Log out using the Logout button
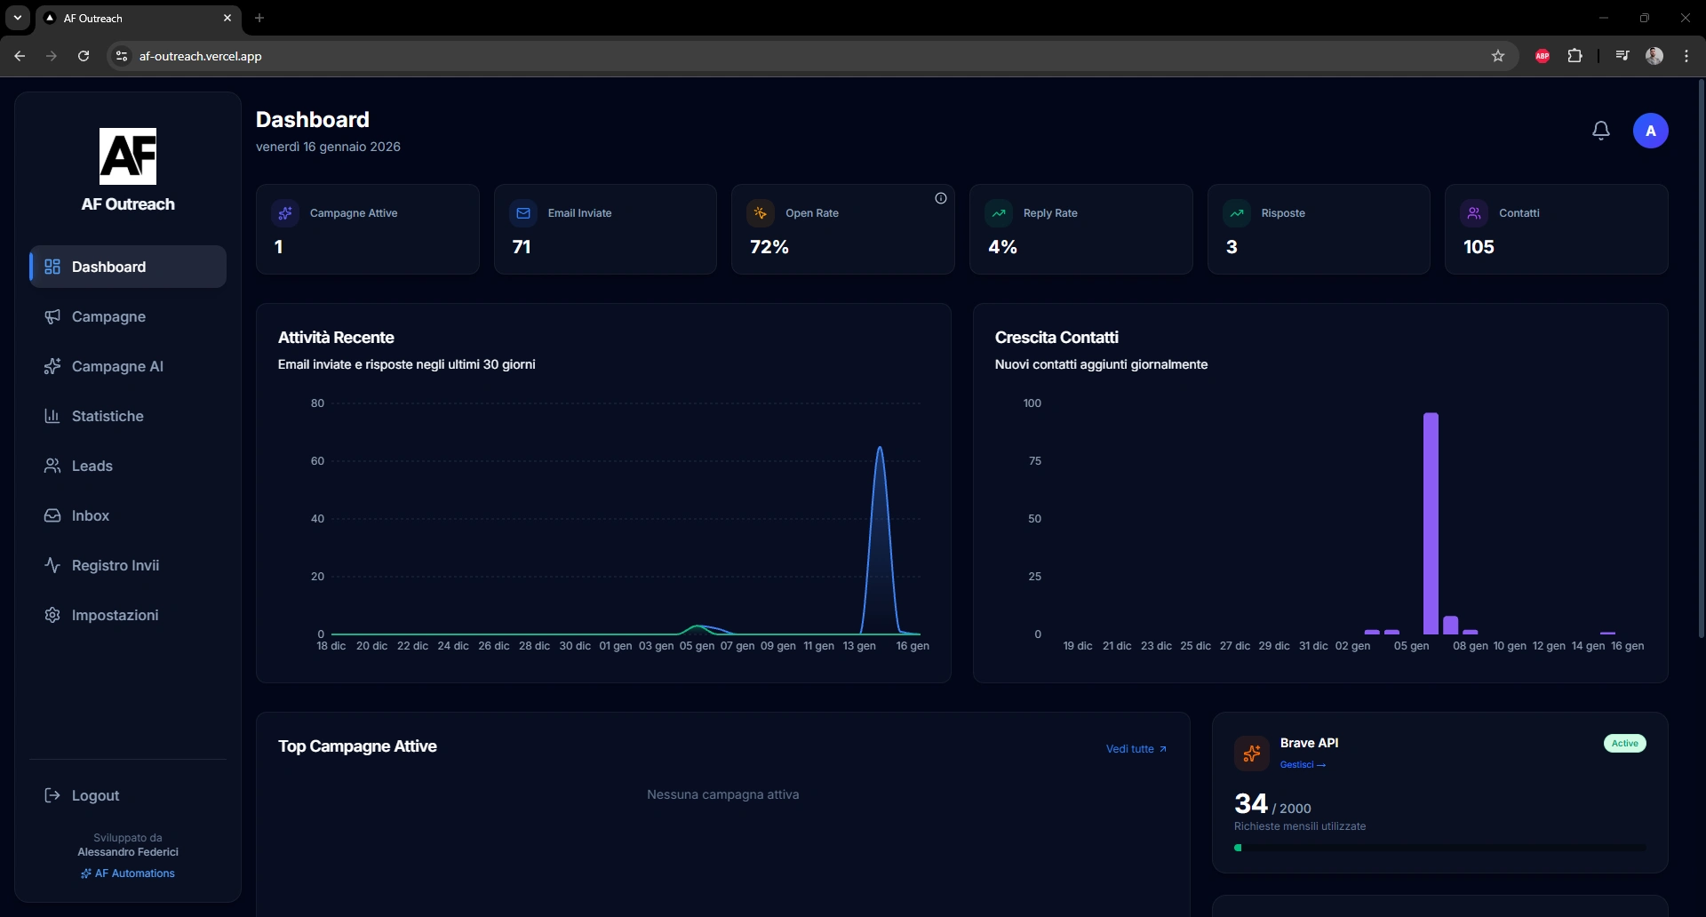 [x=128, y=795]
